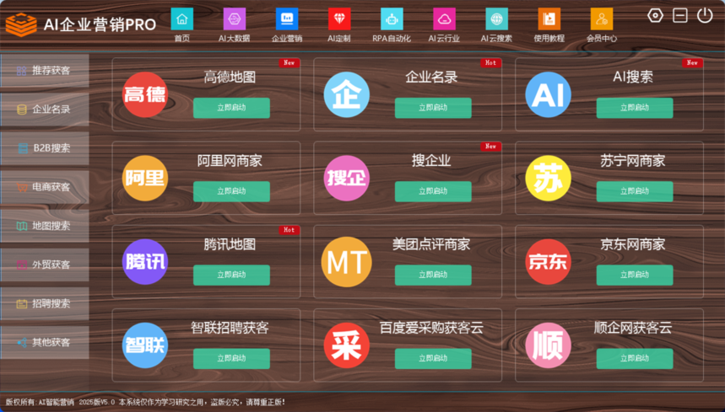Select 推荐获客 in the sidebar
Screen dimensions: 725x412
click(45, 71)
